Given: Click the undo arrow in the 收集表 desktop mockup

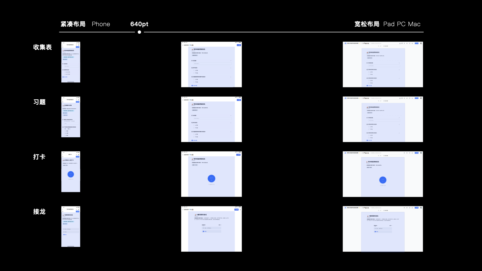Looking at the screenshot, I should (379, 46).
